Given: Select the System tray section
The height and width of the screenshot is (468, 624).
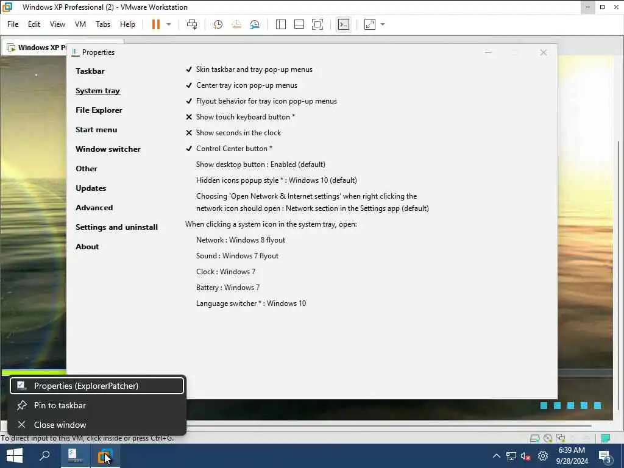Looking at the screenshot, I should coord(98,91).
